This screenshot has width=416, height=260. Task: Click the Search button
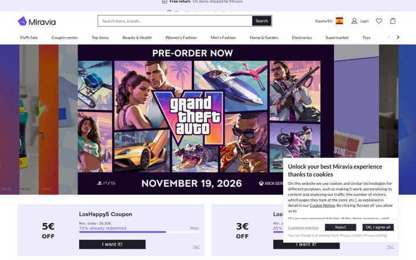point(262,21)
